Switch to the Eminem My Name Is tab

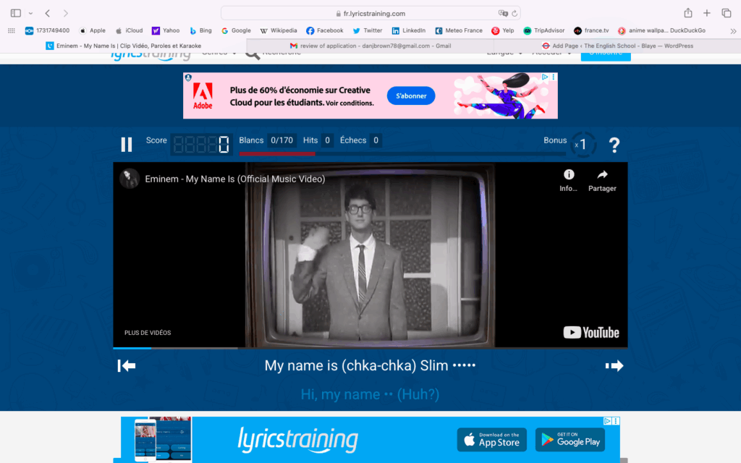[123, 46]
